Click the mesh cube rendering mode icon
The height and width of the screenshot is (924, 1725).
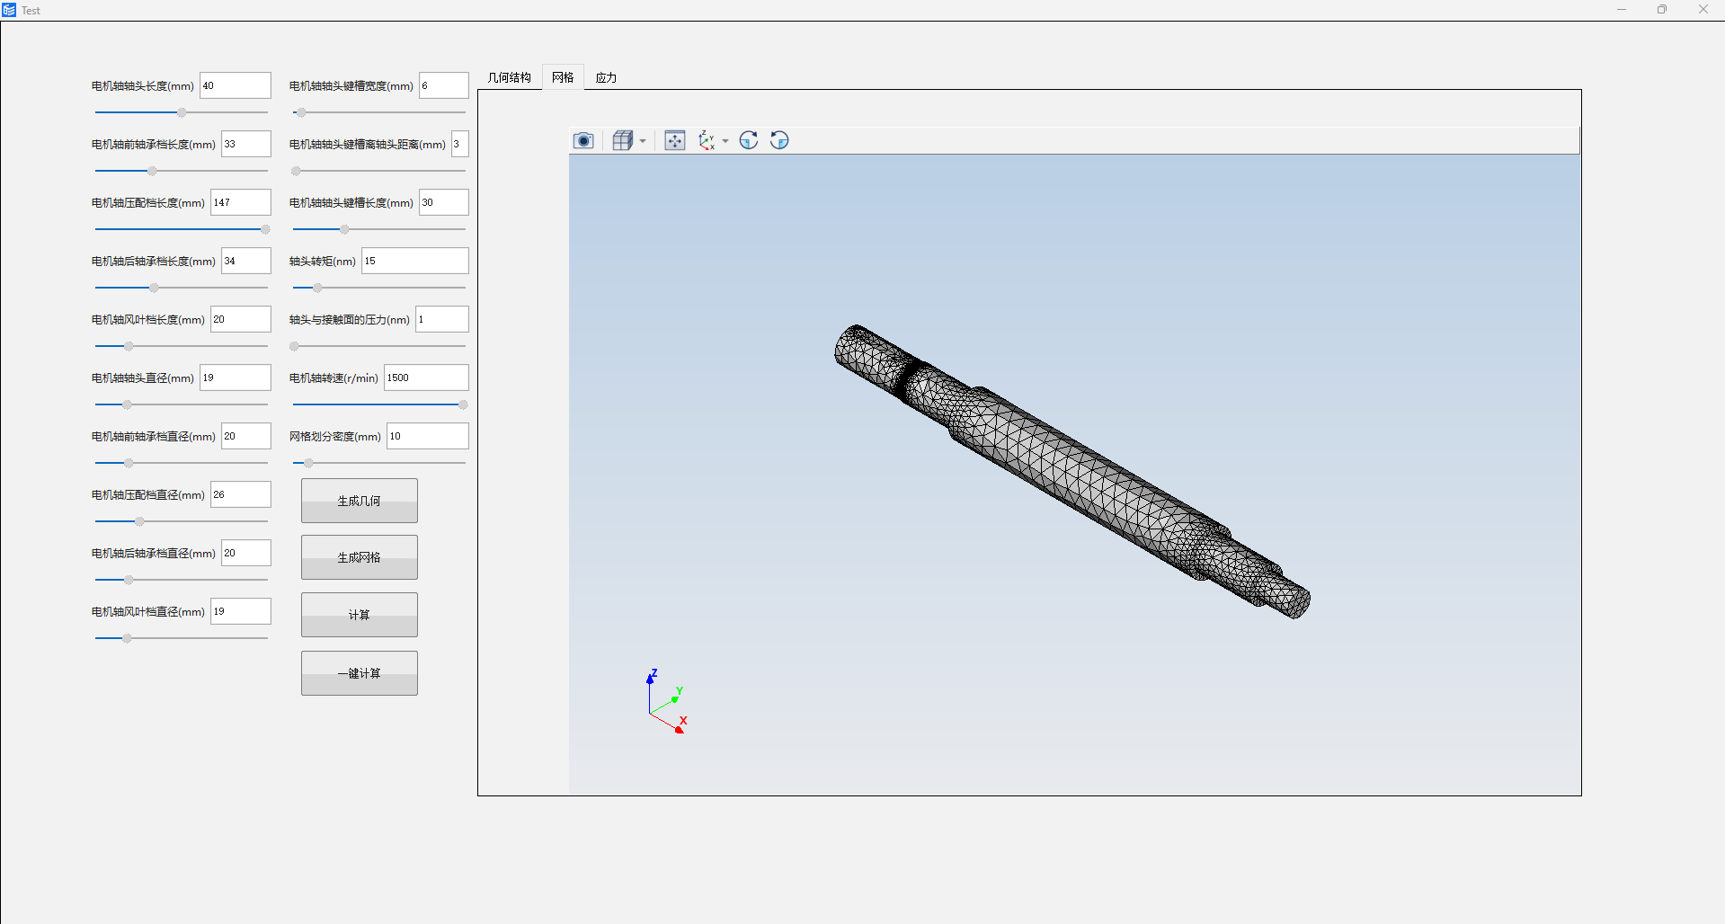click(x=622, y=140)
